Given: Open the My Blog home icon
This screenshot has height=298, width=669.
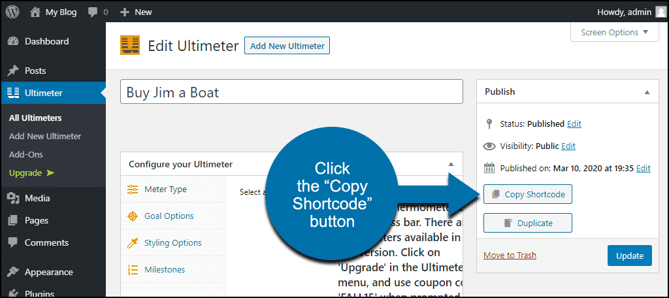Looking at the screenshot, I should [x=36, y=12].
